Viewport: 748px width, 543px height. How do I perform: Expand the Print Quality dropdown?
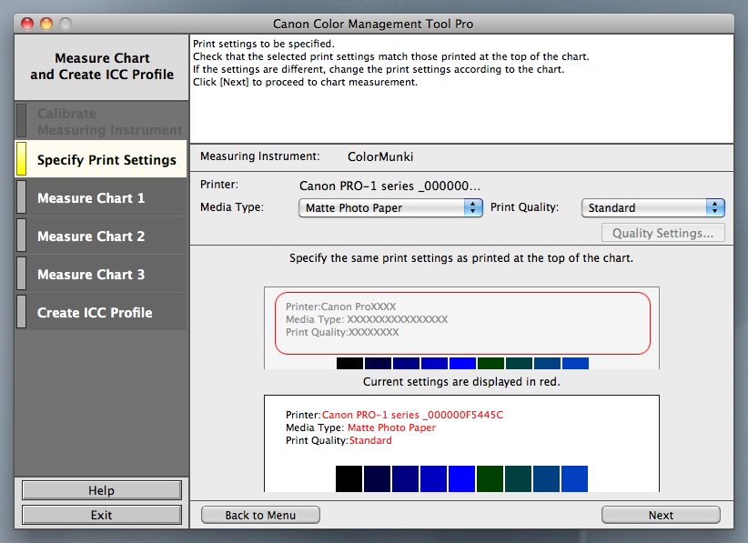coord(652,208)
